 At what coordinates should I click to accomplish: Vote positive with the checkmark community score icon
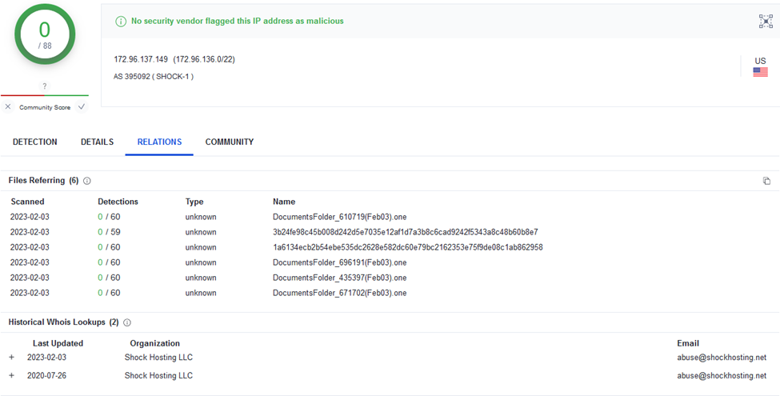(82, 106)
